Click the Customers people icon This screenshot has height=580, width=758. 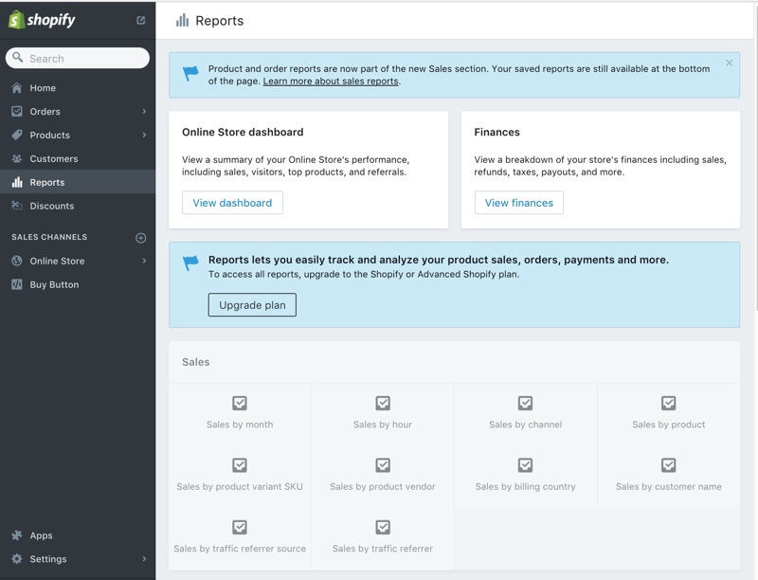pyautogui.click(x=17, y=158)
